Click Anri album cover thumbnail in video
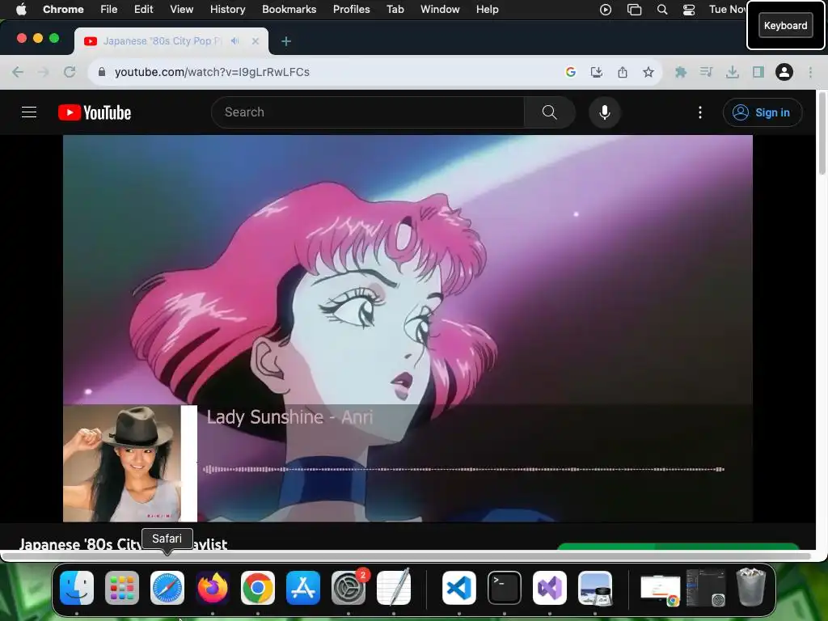The width and height of the screenshot is (828, 621). click(x=130, y=463)
